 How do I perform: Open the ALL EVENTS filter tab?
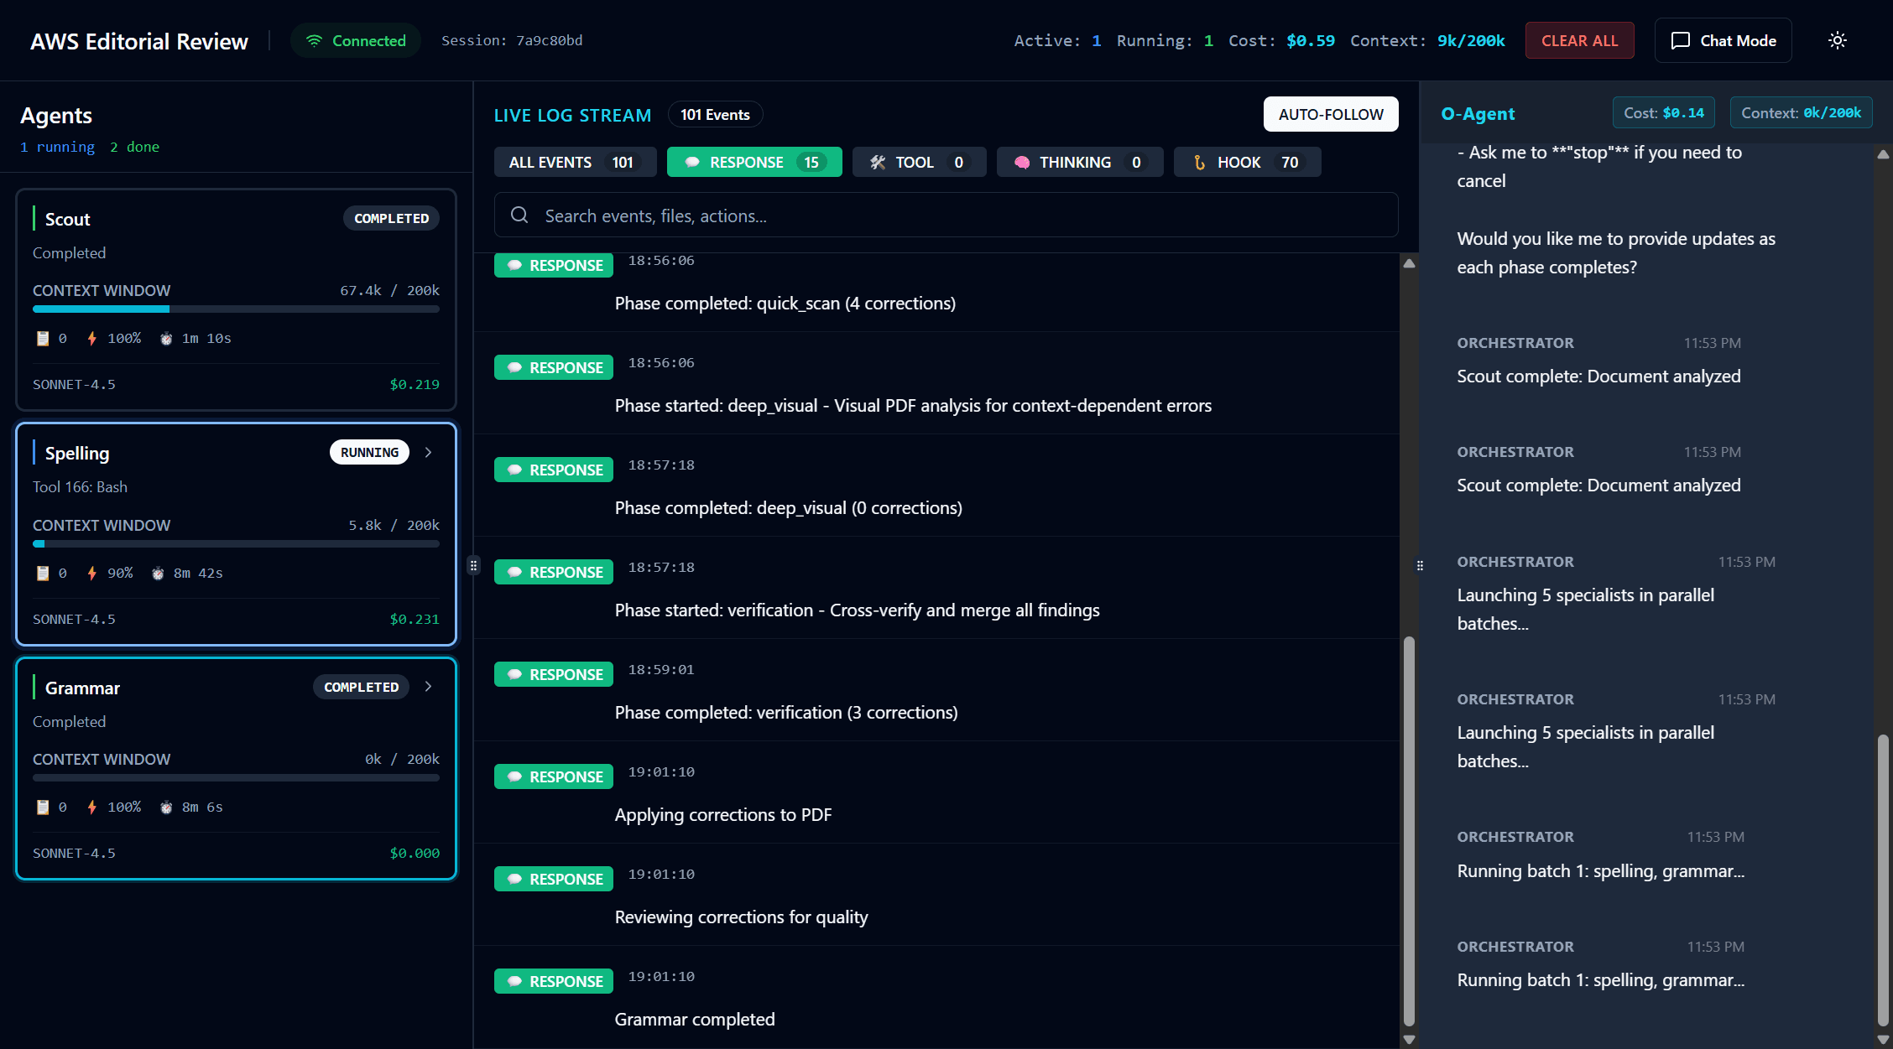tap(575, 162)
